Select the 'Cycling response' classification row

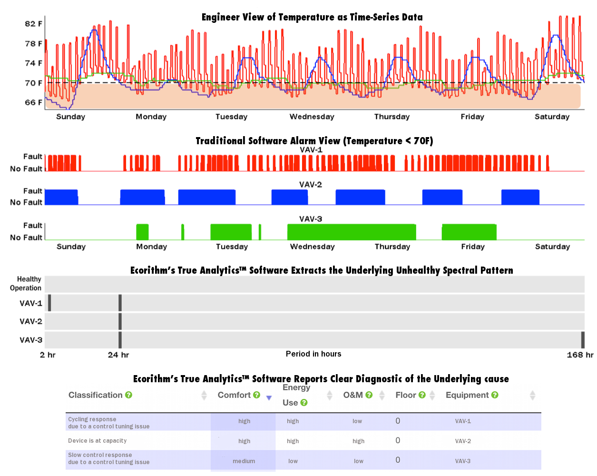303,422
